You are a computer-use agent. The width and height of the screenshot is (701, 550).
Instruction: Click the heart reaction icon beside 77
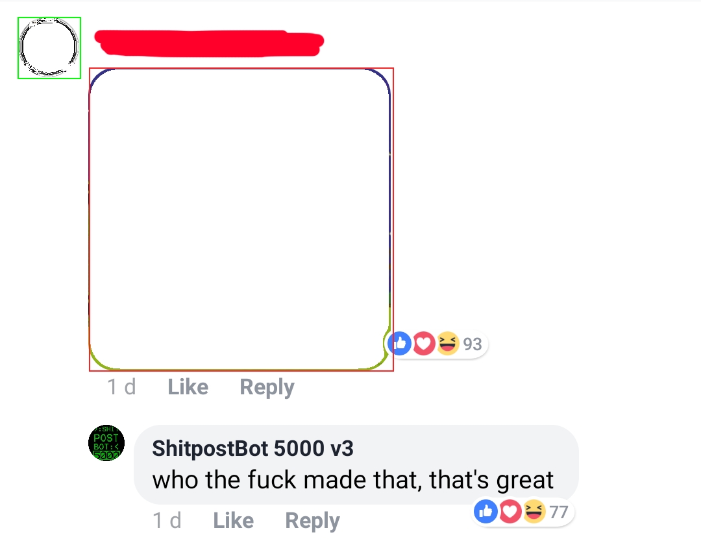510,512
